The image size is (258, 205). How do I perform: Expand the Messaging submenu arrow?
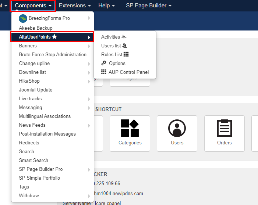click(x=89, y=108)
